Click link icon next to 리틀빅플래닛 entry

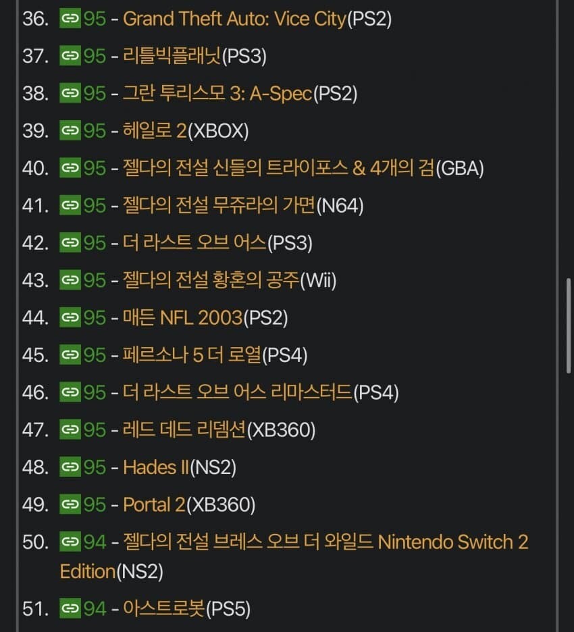tap(70, 56)
